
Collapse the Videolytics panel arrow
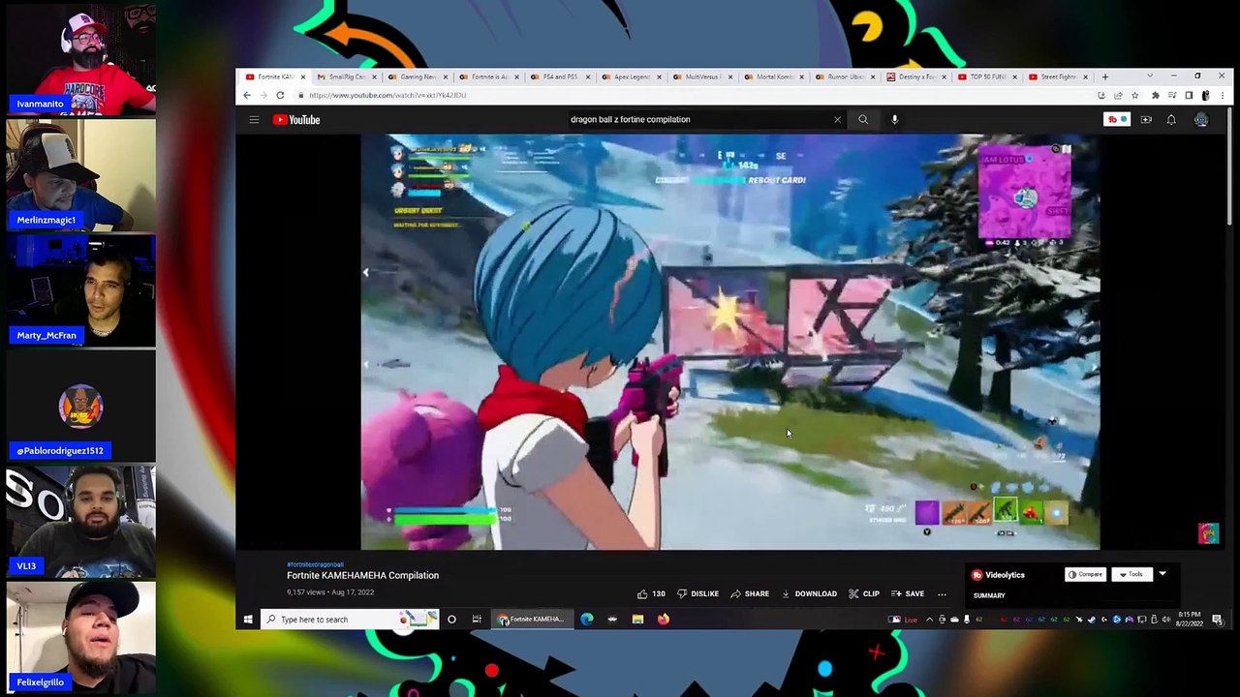1162,574
